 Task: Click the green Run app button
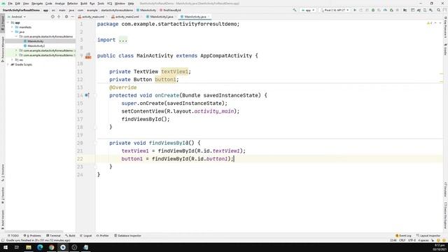click(355, 10)
